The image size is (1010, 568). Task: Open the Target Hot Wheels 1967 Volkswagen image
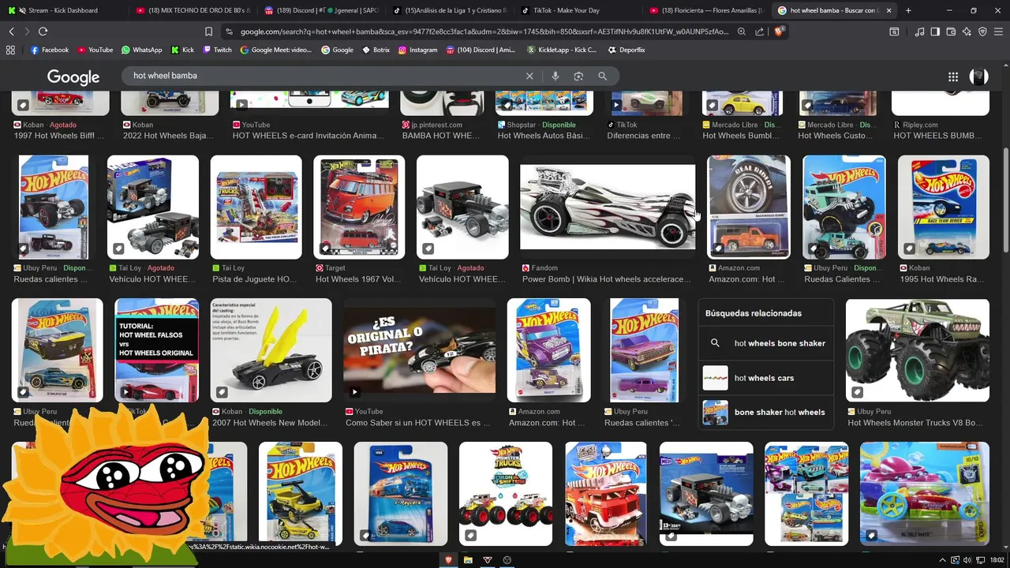(359, 207)
